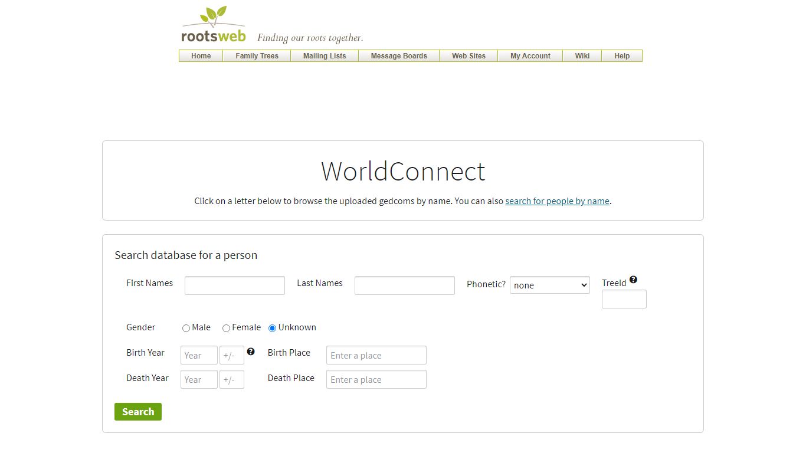Open the Web Sites menu
This screenshot has height=453, width=806.
468,56
